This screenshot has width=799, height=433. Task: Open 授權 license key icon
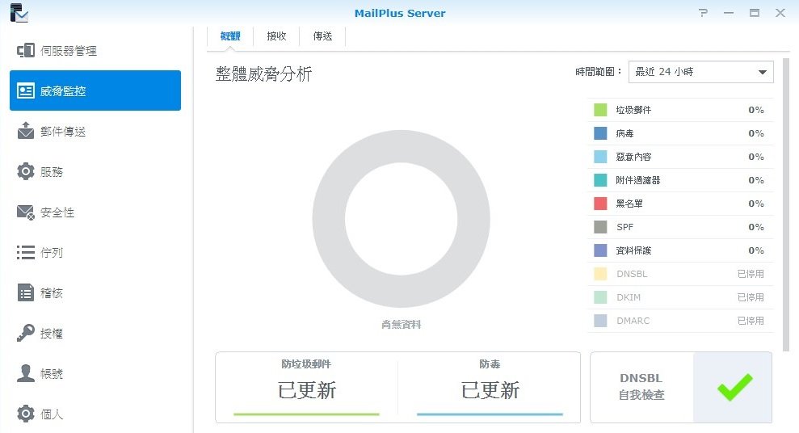tap(26, 333)
